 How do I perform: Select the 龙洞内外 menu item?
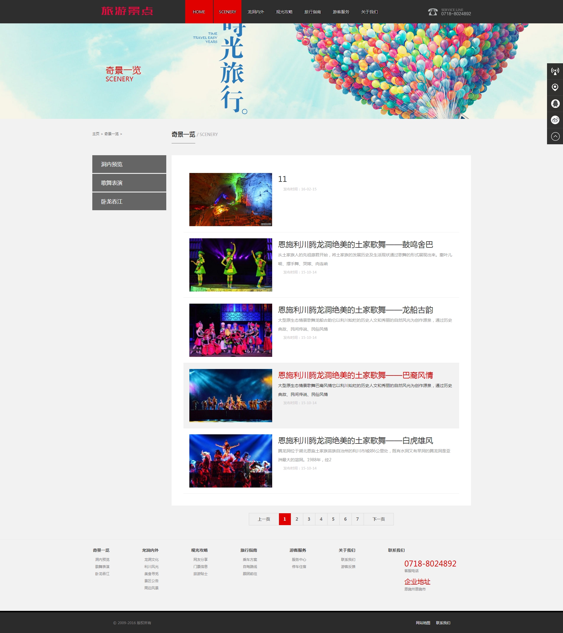point(256,12)
